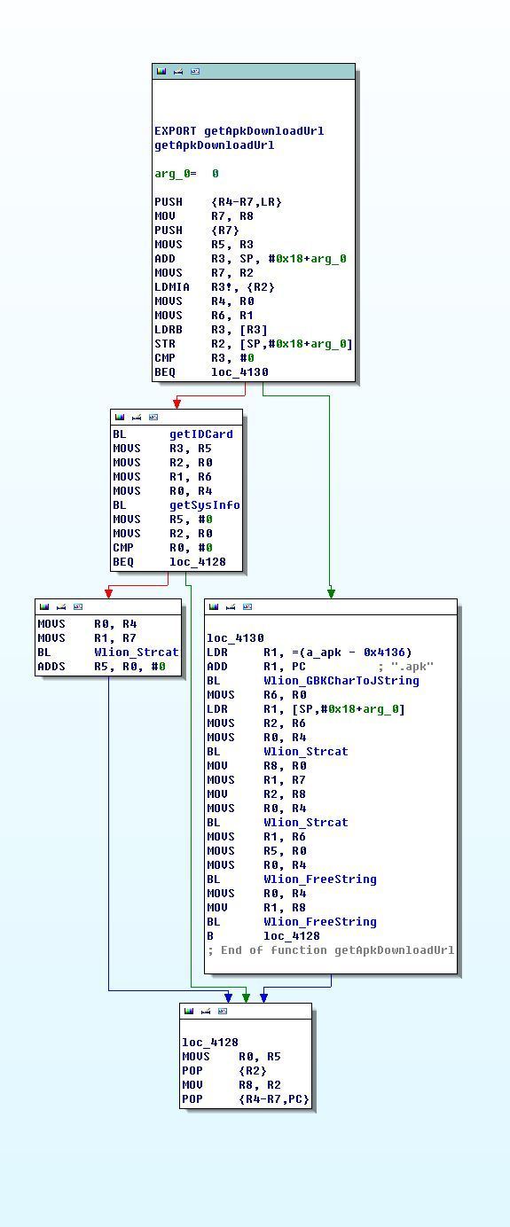
Task: Click the color palette icon on the loc_4130 node
Action: coord(214,606)
